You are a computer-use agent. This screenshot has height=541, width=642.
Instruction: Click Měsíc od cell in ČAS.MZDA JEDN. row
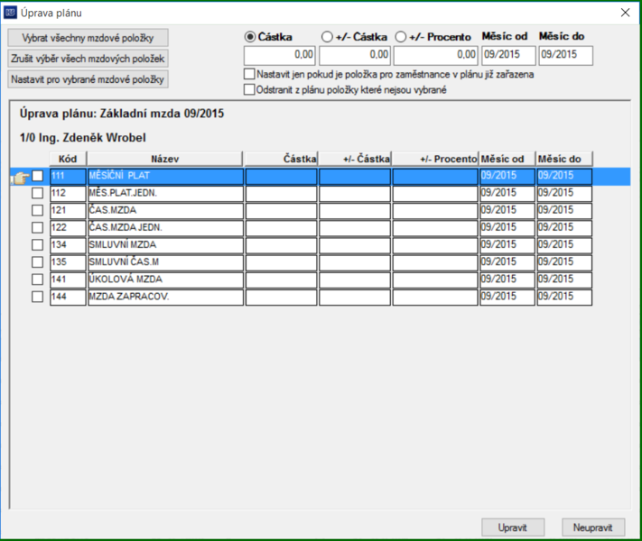tap(507, 228)
